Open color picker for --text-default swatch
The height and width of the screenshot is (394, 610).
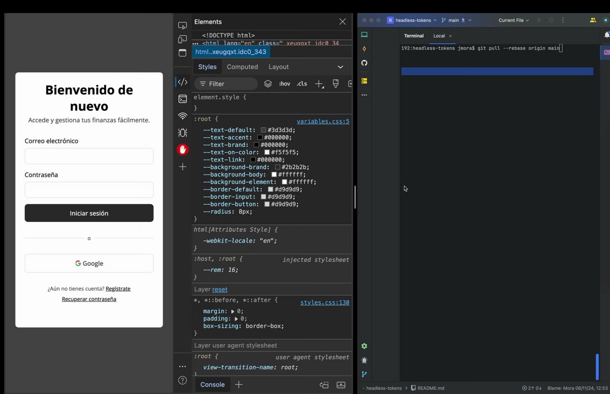click(264, 130)
